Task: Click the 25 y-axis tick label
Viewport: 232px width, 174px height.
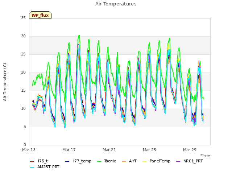Action: click(x=23, y=54)
